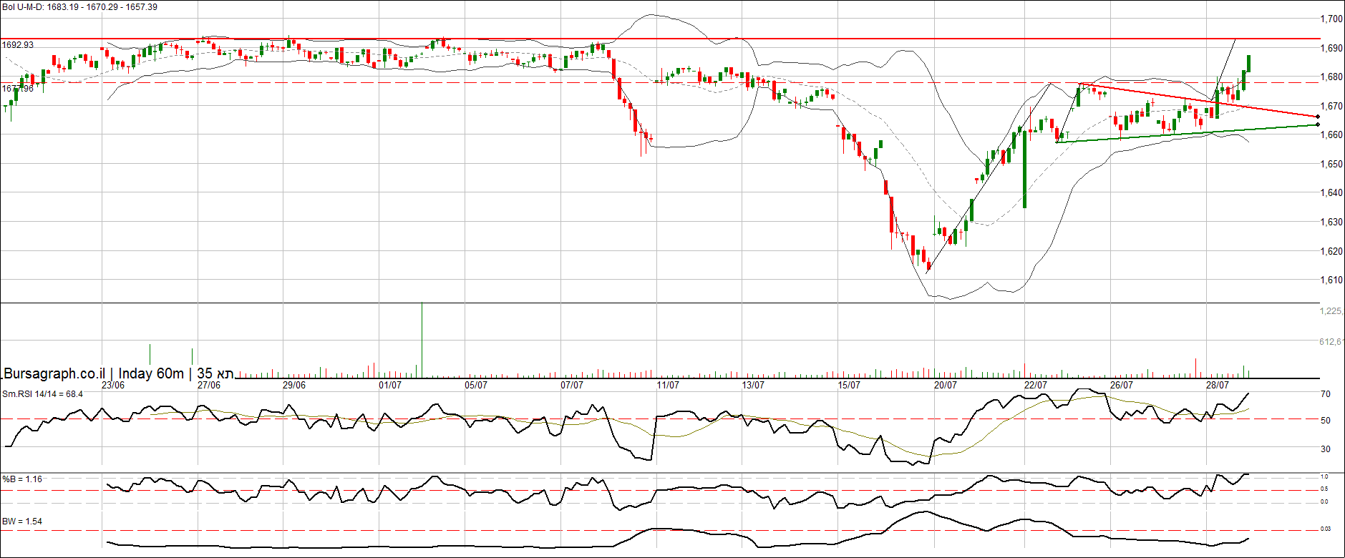Viewport: 1345px width, 558px height.
Task: Click the 1,650 price axis label
Action: click(x=1331, y=165)
